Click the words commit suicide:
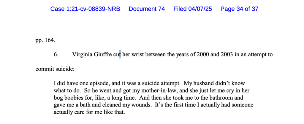This screenshot has height=124, width=304. point(55,69)
